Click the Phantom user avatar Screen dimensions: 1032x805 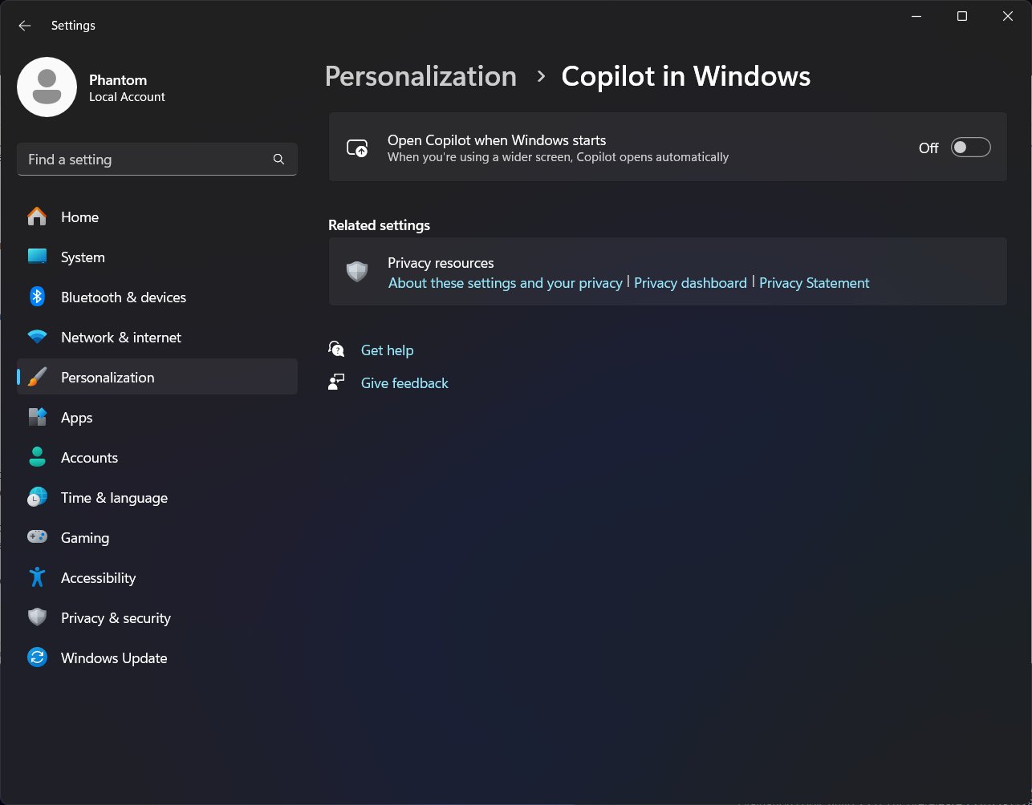pyautogui.click(x=47, y=87)
